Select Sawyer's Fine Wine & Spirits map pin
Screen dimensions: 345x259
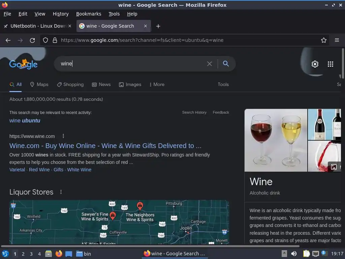click(113, 215)
